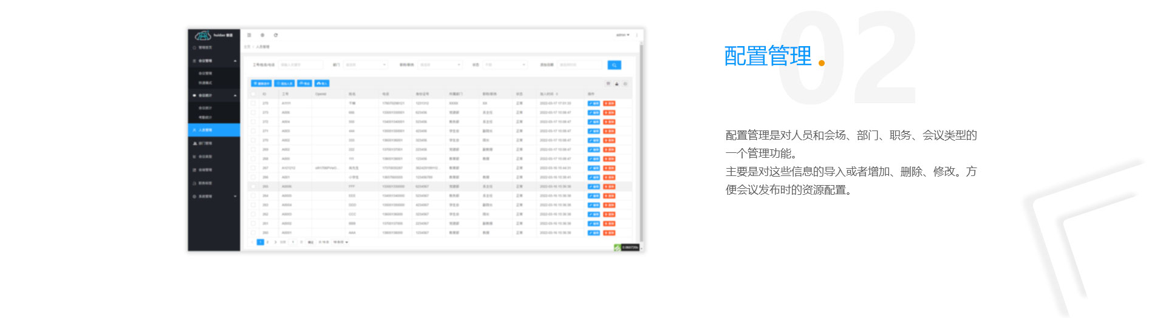Click the 确定 page-jump button

click(310, 242)
